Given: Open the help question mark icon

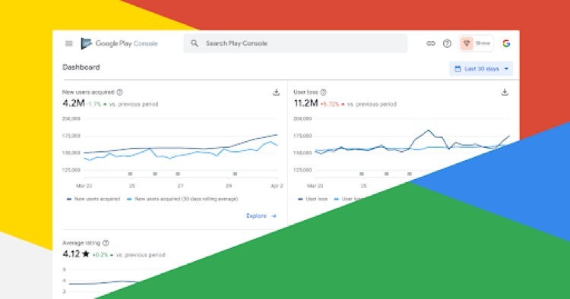Looking at the screenshot, I should (447, 43).
